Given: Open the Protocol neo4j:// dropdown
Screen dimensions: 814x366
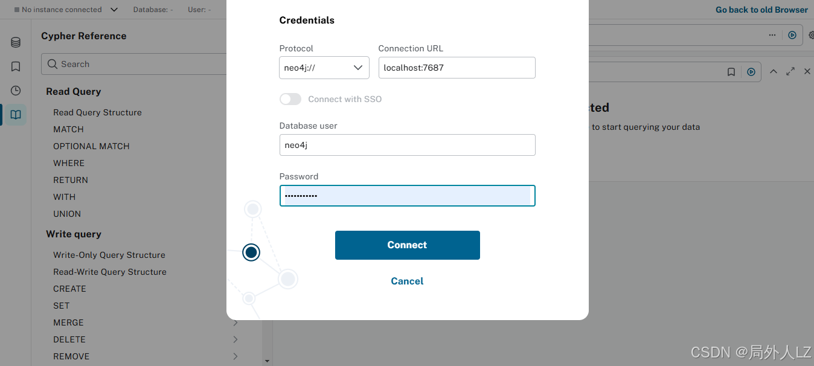Looking at the screenshot, I should [x=324, y=68].
